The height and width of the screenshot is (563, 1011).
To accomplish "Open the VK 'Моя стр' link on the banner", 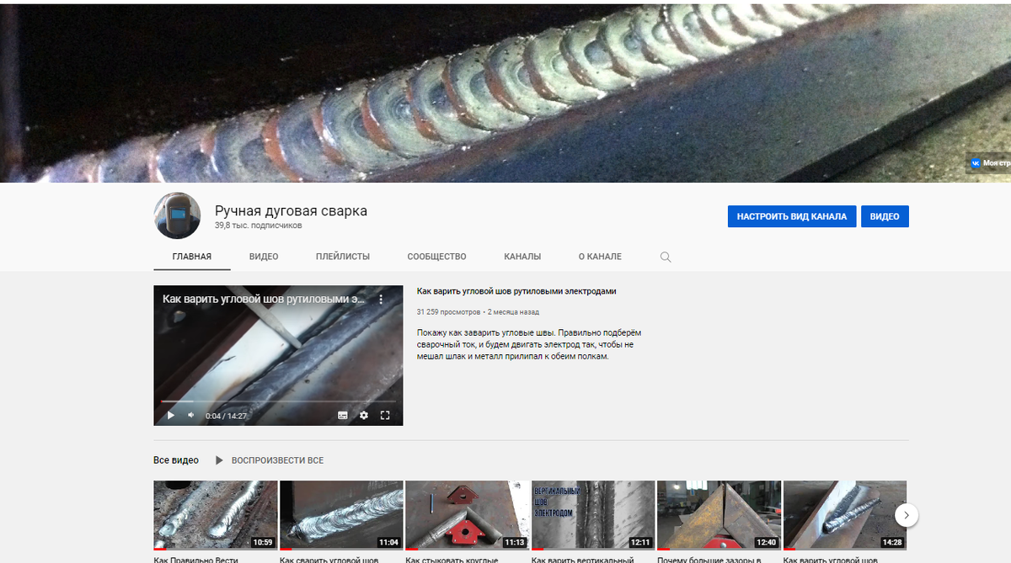I will click(x=989, y=163).
